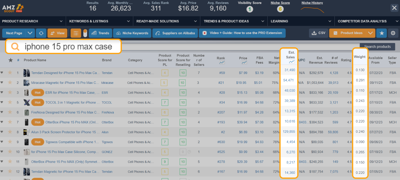The width and height of the screenshot is (400, 180).
Task: Expand row 3 ESR details triangle
Action: tap(2, 92)
